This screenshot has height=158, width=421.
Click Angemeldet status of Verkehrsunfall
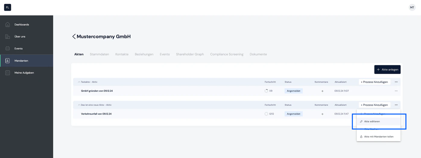293,114
